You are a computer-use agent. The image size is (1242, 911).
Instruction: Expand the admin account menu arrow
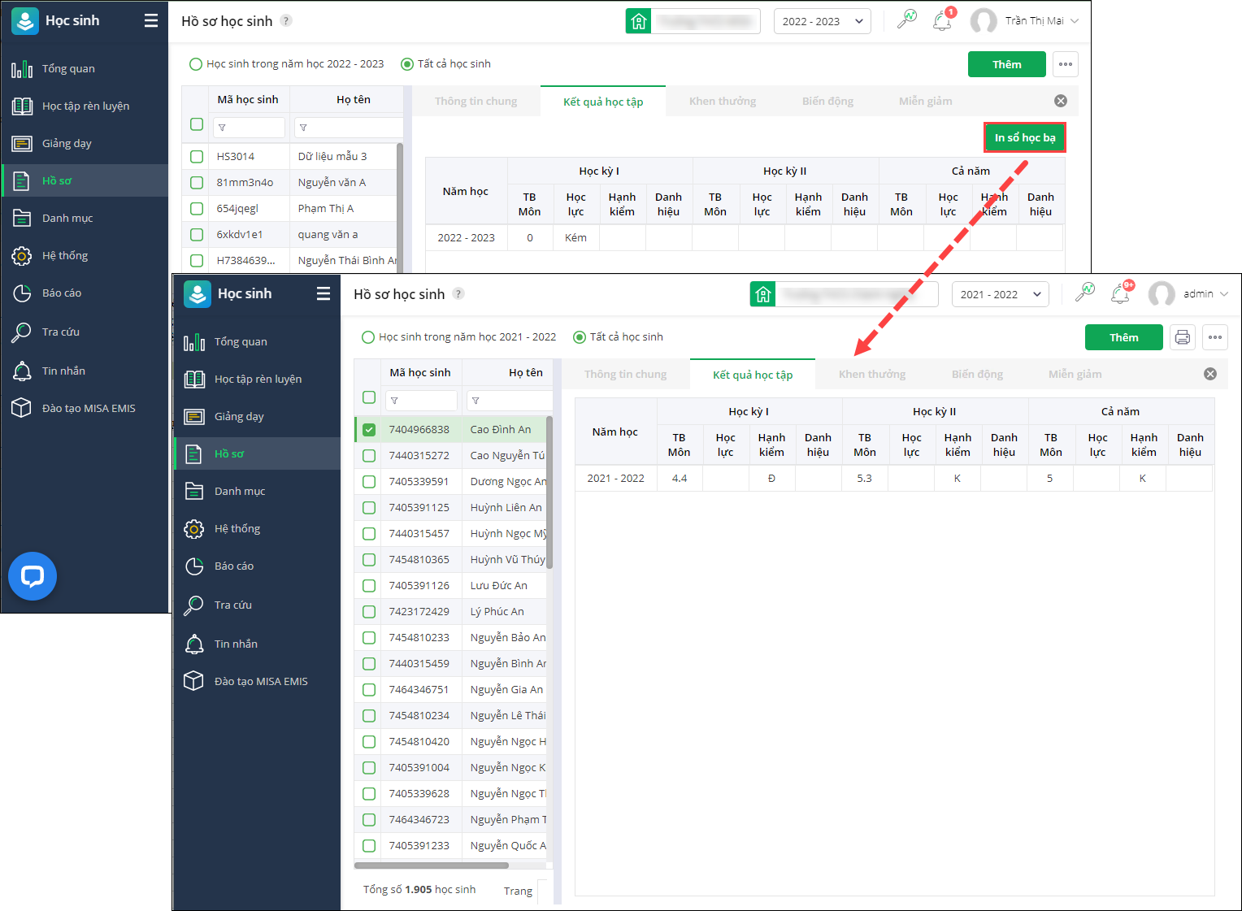click(1224, 294)
